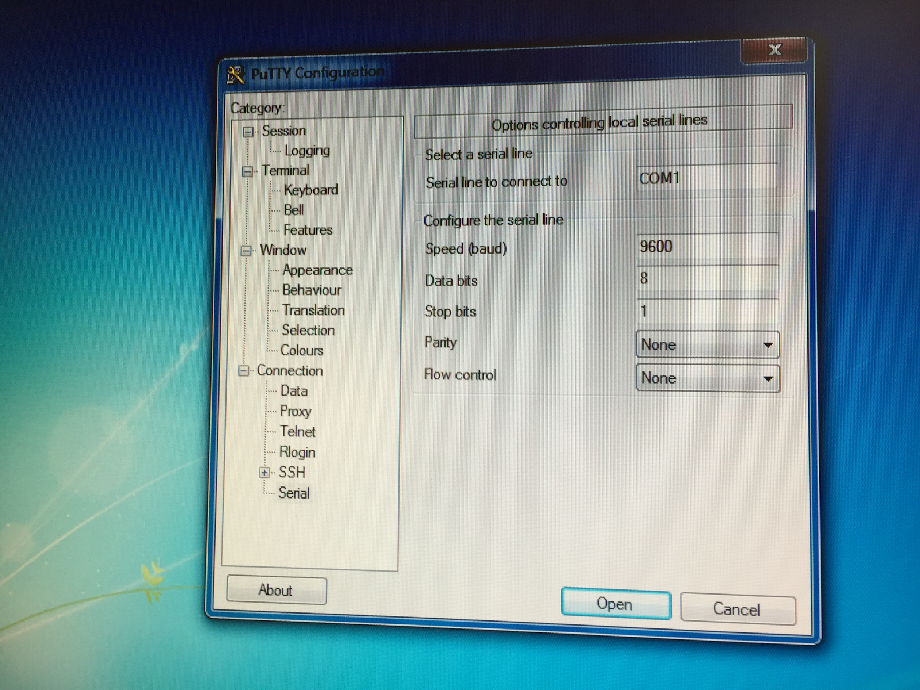Screen dimensions: 920x690
Task: Expand the SSH tree branch
Action: click(264, 473)
